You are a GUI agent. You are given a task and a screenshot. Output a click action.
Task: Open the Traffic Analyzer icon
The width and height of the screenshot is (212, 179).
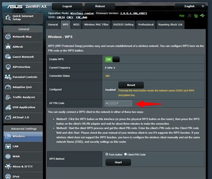pos(8,97)
